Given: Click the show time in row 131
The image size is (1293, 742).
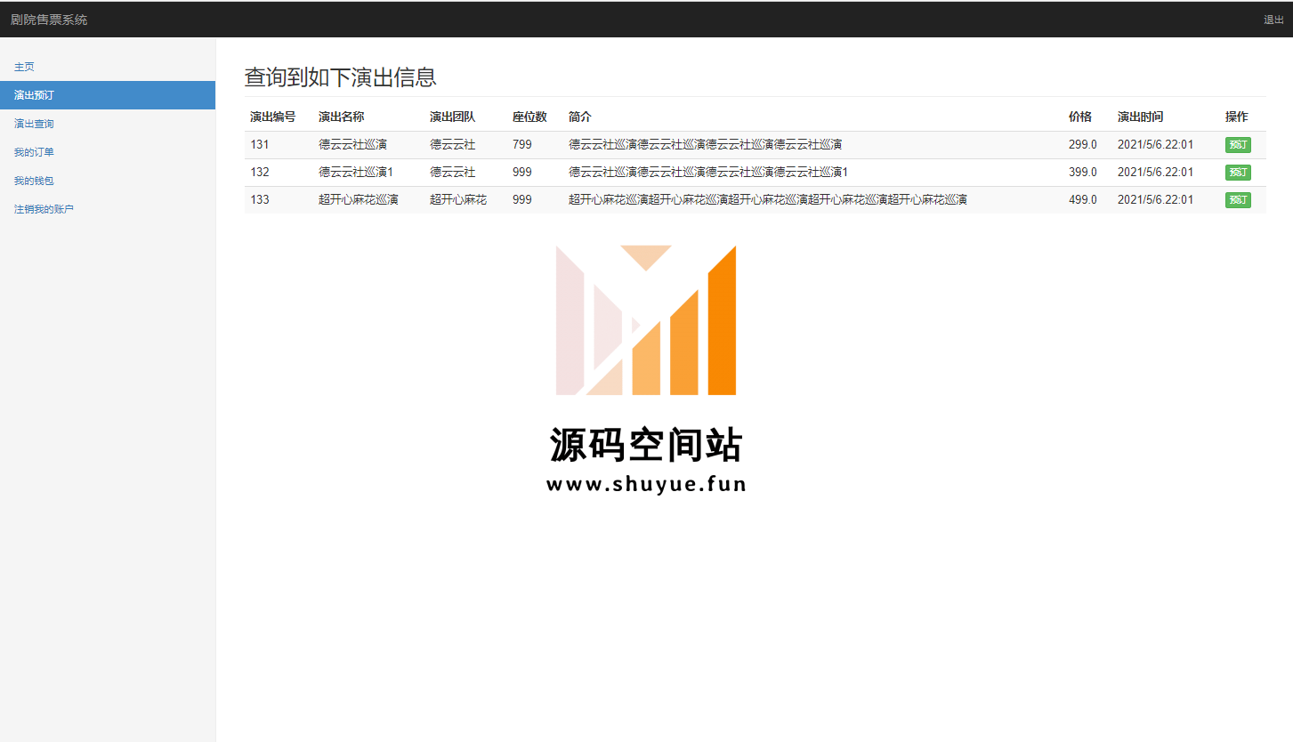Looking at the screenshot, I should click(x=1155, y=145).
